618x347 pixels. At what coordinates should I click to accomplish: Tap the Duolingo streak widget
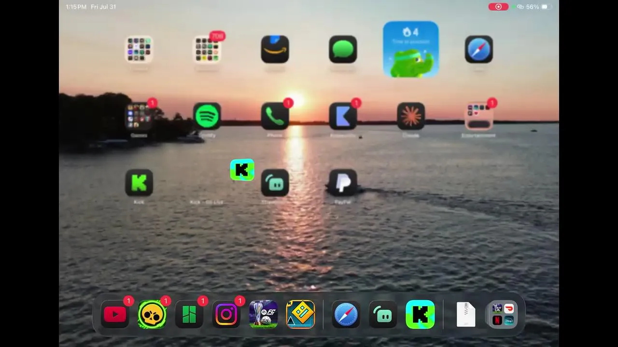tap(411, 49)
